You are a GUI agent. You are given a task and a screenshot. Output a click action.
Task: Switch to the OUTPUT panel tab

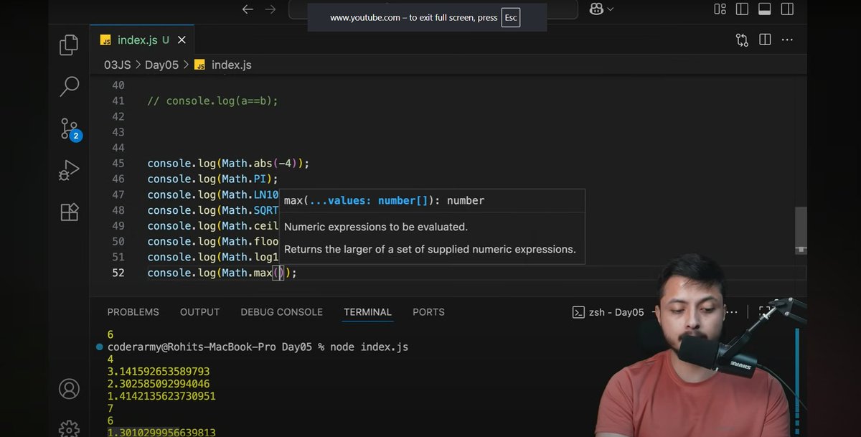click(199, 312)
